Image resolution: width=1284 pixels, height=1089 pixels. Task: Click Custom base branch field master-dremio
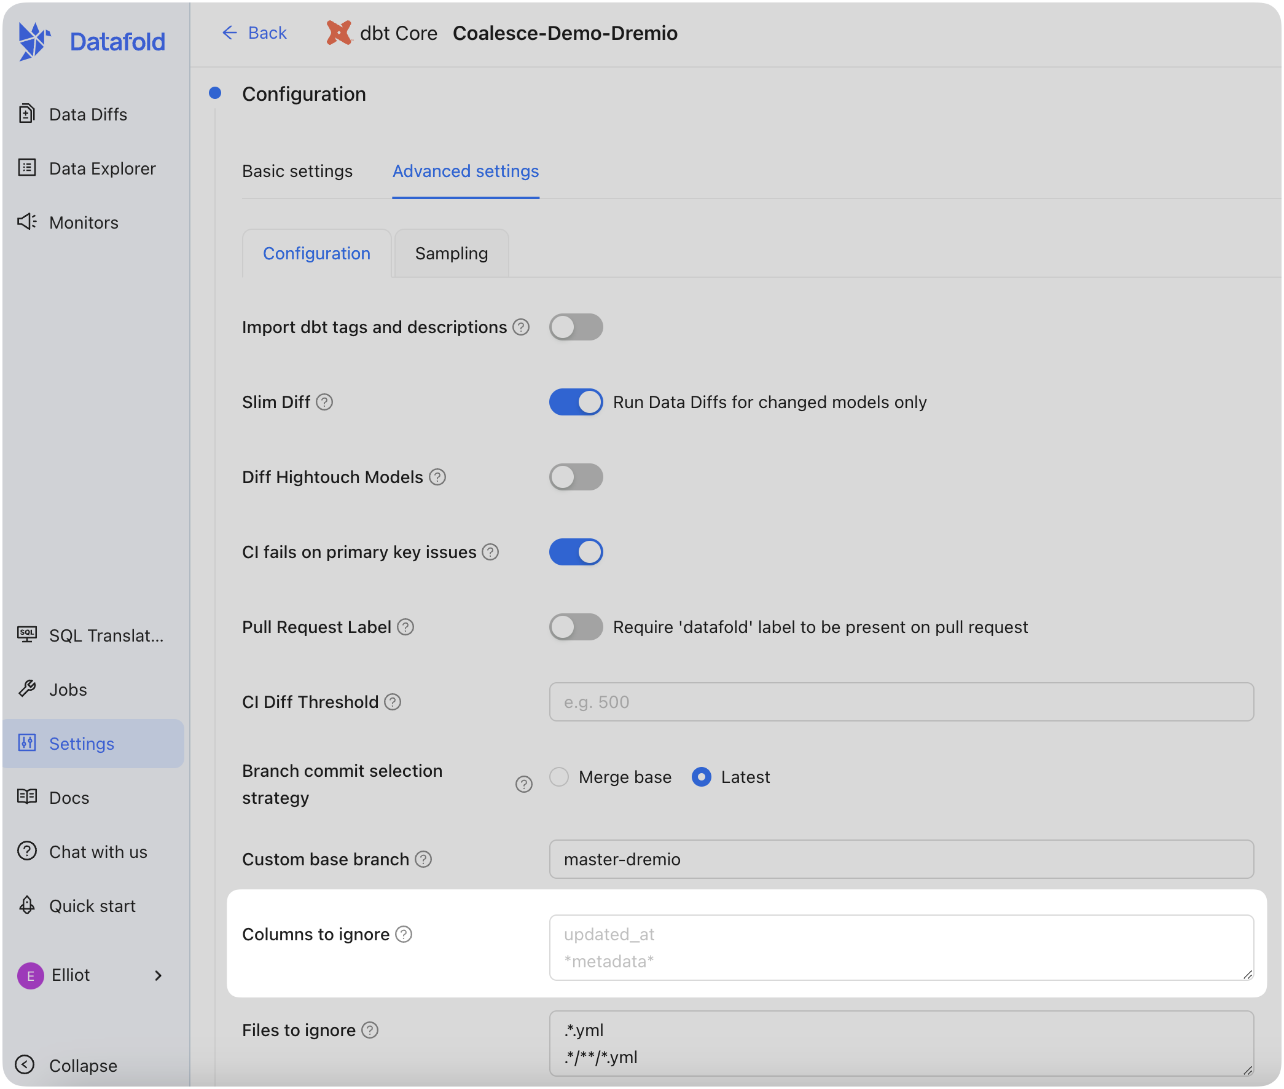pyautogui.click(x=901, y=860)
